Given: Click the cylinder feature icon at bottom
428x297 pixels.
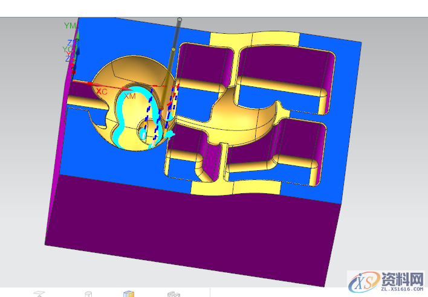Looking at the screenshot, I should coord(88,293).
